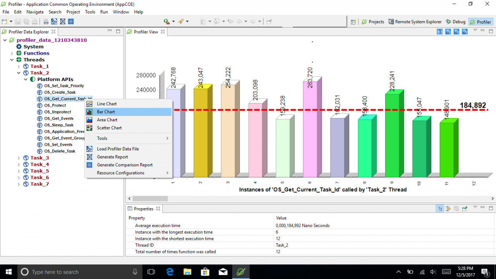Open the Generate Report option

112,157
